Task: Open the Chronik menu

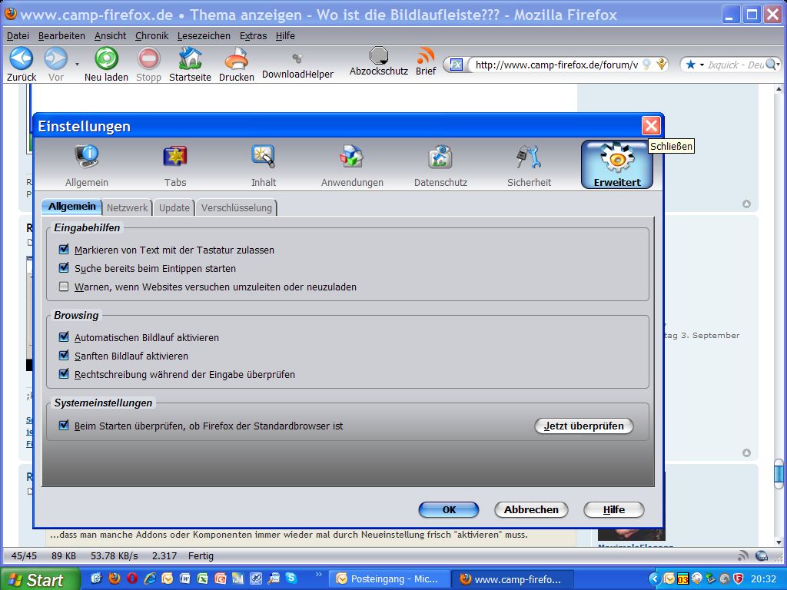Action: click(x=152, y=35)
